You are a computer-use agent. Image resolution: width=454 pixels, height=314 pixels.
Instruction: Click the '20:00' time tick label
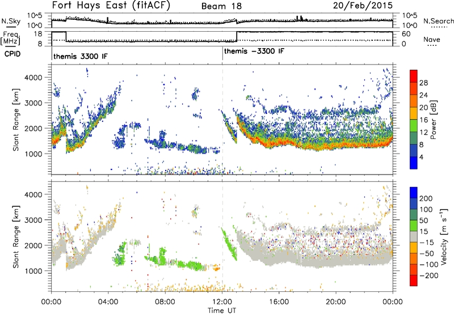pyautogui.click(x=336, y=302)
